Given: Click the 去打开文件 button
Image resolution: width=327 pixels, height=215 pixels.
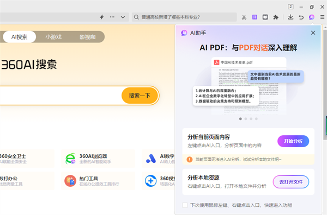Looking at the screenshot, I should pyautogui.click(x=291, y=182).
